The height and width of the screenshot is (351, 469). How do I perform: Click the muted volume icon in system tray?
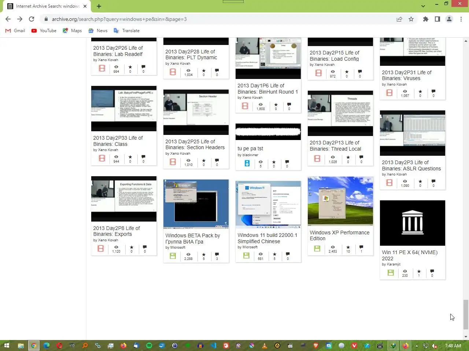pos(435,346)
